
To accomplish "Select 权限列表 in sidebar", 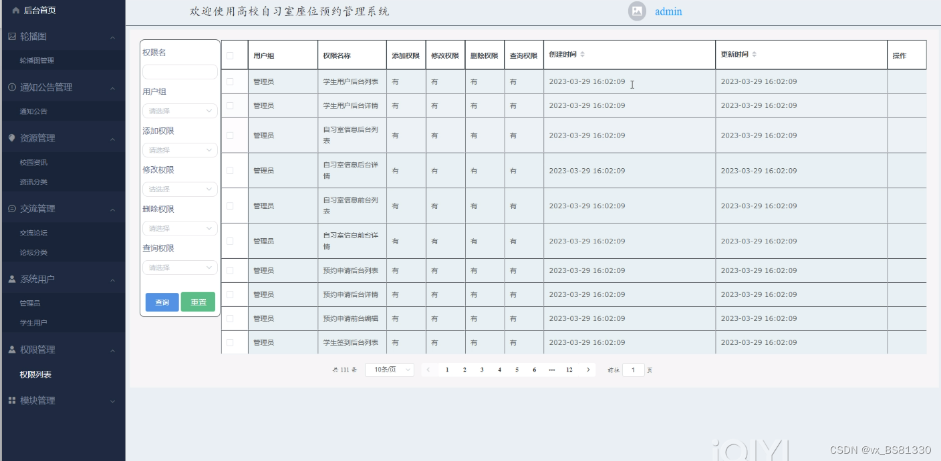I will click(x=35, y=375).
